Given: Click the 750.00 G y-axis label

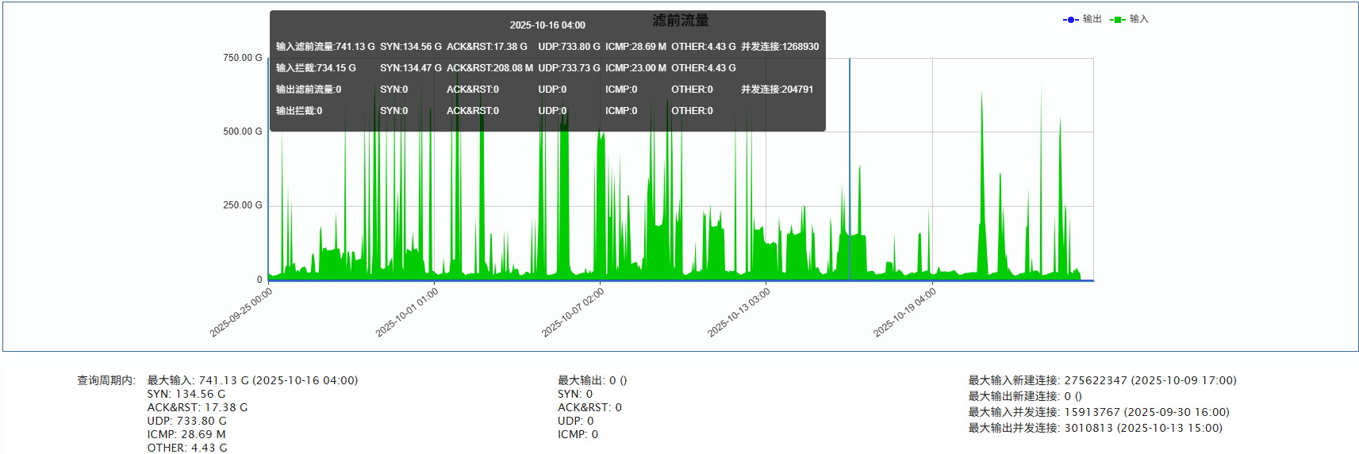Looking at the screenshot, I should click(x=242, y=58).
